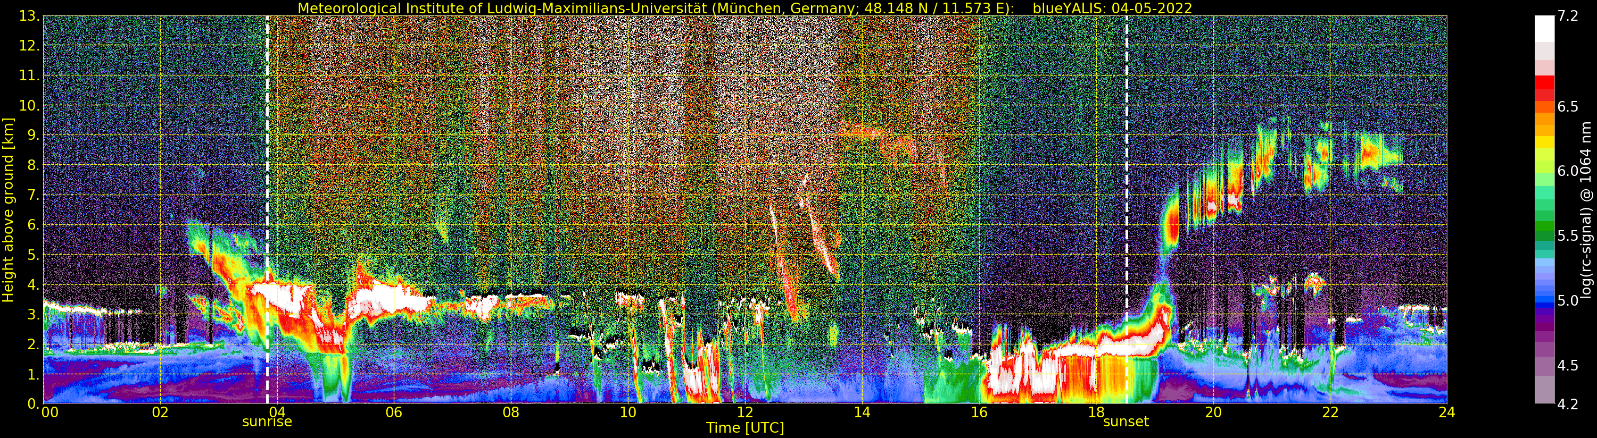Screen dimensions: 1597x438
Task: Select the "08" time axis tick label
Action: pyautogui.click(x=511, y=412)
